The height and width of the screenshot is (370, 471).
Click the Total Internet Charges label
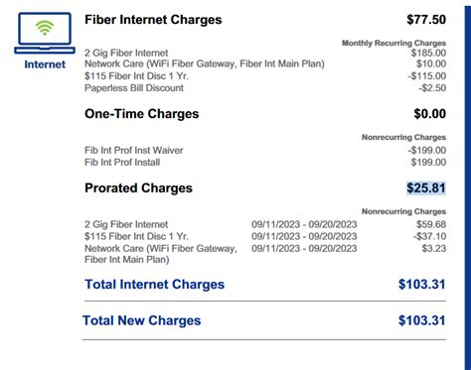(x=155, y=285)
